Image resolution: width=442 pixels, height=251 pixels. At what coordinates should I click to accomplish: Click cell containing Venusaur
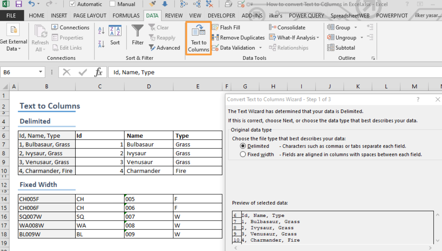(149, 162)
